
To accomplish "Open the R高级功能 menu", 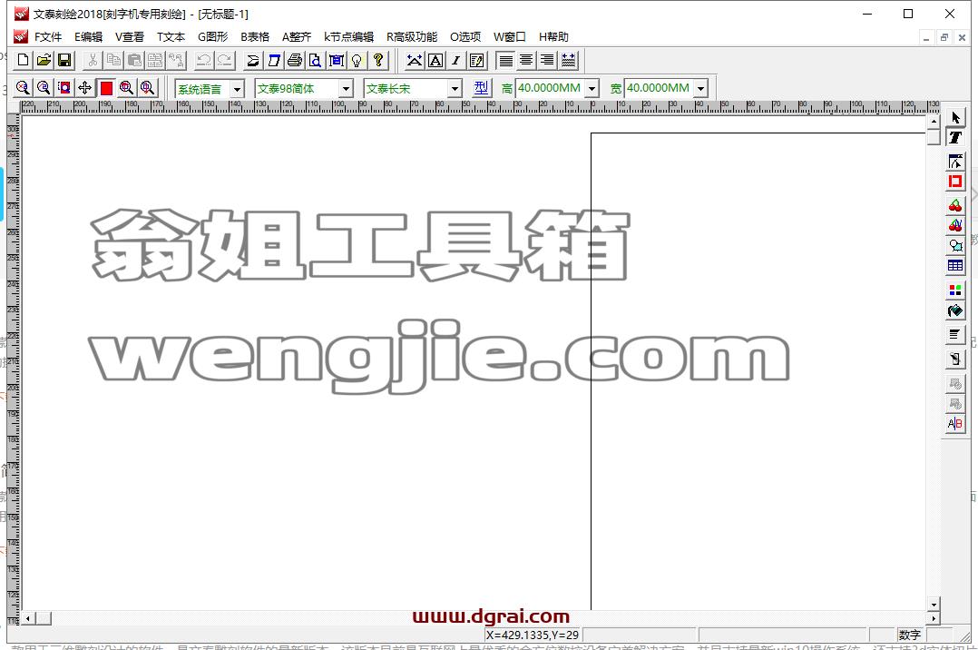I will pos(412,37).
